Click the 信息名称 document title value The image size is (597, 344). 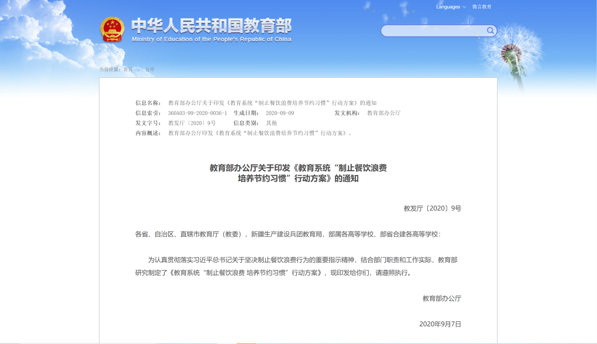click(272, 103)
